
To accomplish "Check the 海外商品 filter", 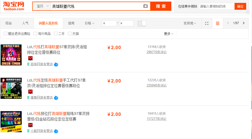I will pos(35,34).
